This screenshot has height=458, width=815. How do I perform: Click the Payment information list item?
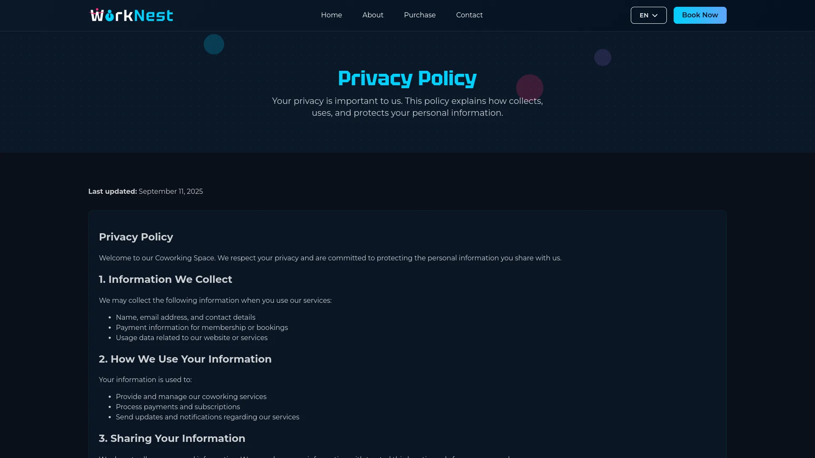coord(202,328)
